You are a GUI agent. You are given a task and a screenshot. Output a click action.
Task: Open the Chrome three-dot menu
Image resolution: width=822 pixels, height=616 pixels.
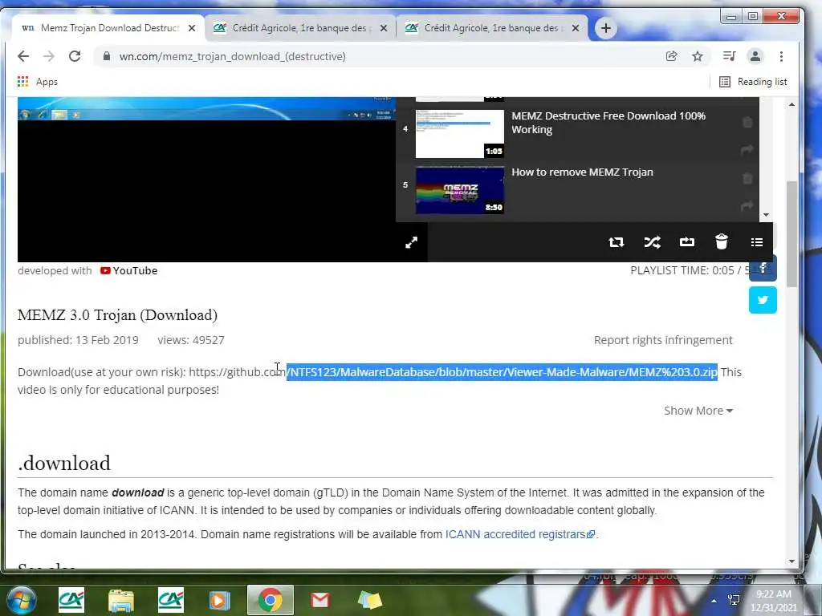781,56
